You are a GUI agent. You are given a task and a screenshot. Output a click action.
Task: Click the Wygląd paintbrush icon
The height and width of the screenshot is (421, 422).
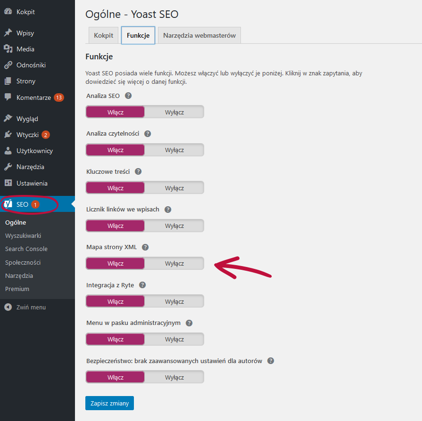point(8,118)
